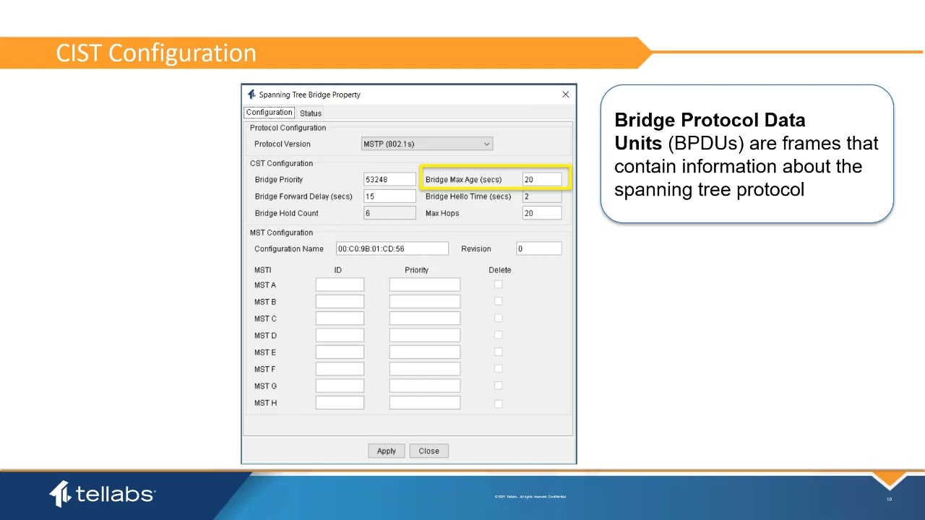The image size is (925, 520).
Task: Click the 'Bridge Protocol Data Units' bold text
Action: click(710, 131)
